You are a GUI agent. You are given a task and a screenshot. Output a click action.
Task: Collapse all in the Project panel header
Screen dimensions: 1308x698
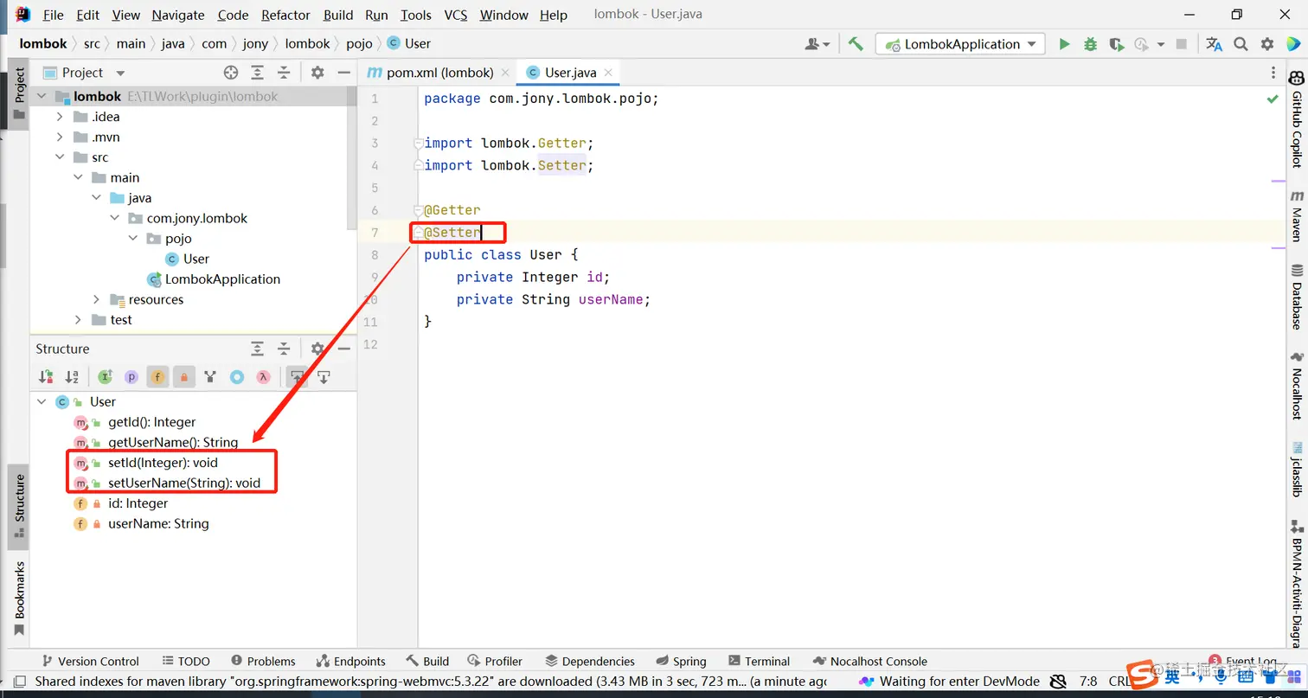[284, 73]
